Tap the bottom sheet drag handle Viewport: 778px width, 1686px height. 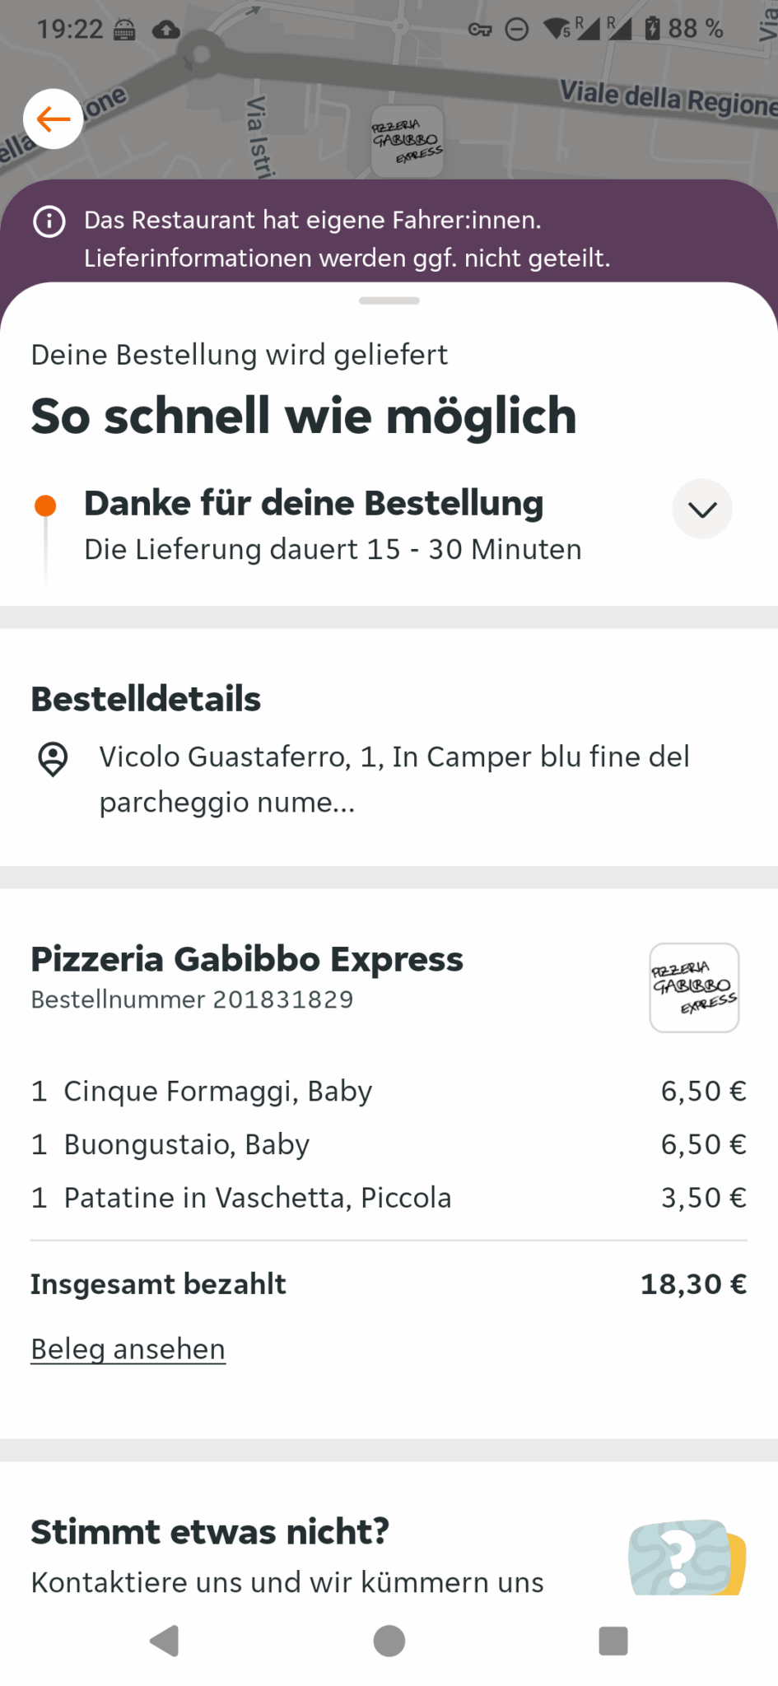pos(389,301)
